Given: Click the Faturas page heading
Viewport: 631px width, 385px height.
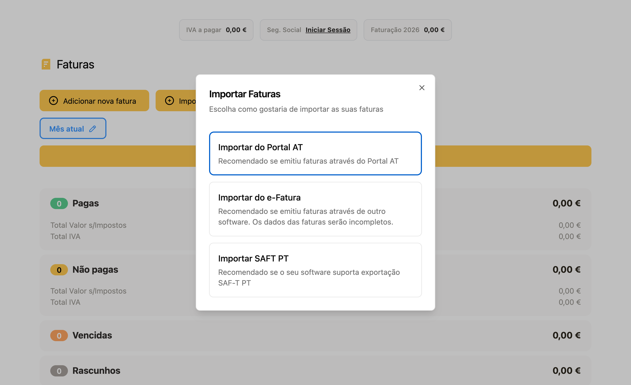Looking at the screenshot, I should [x=75, y=64].
